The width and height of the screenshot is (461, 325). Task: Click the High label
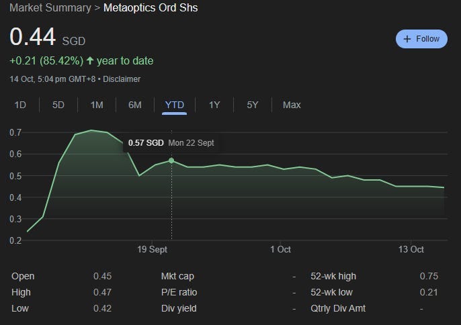click(x=21, y=292)
